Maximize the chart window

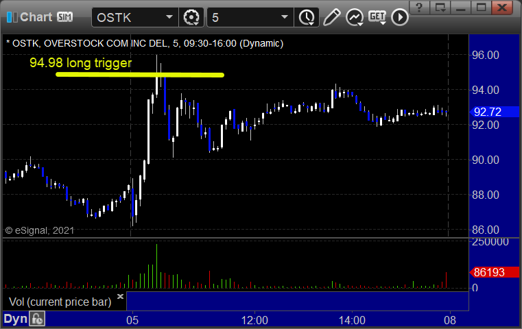click(x=481, y=8)
